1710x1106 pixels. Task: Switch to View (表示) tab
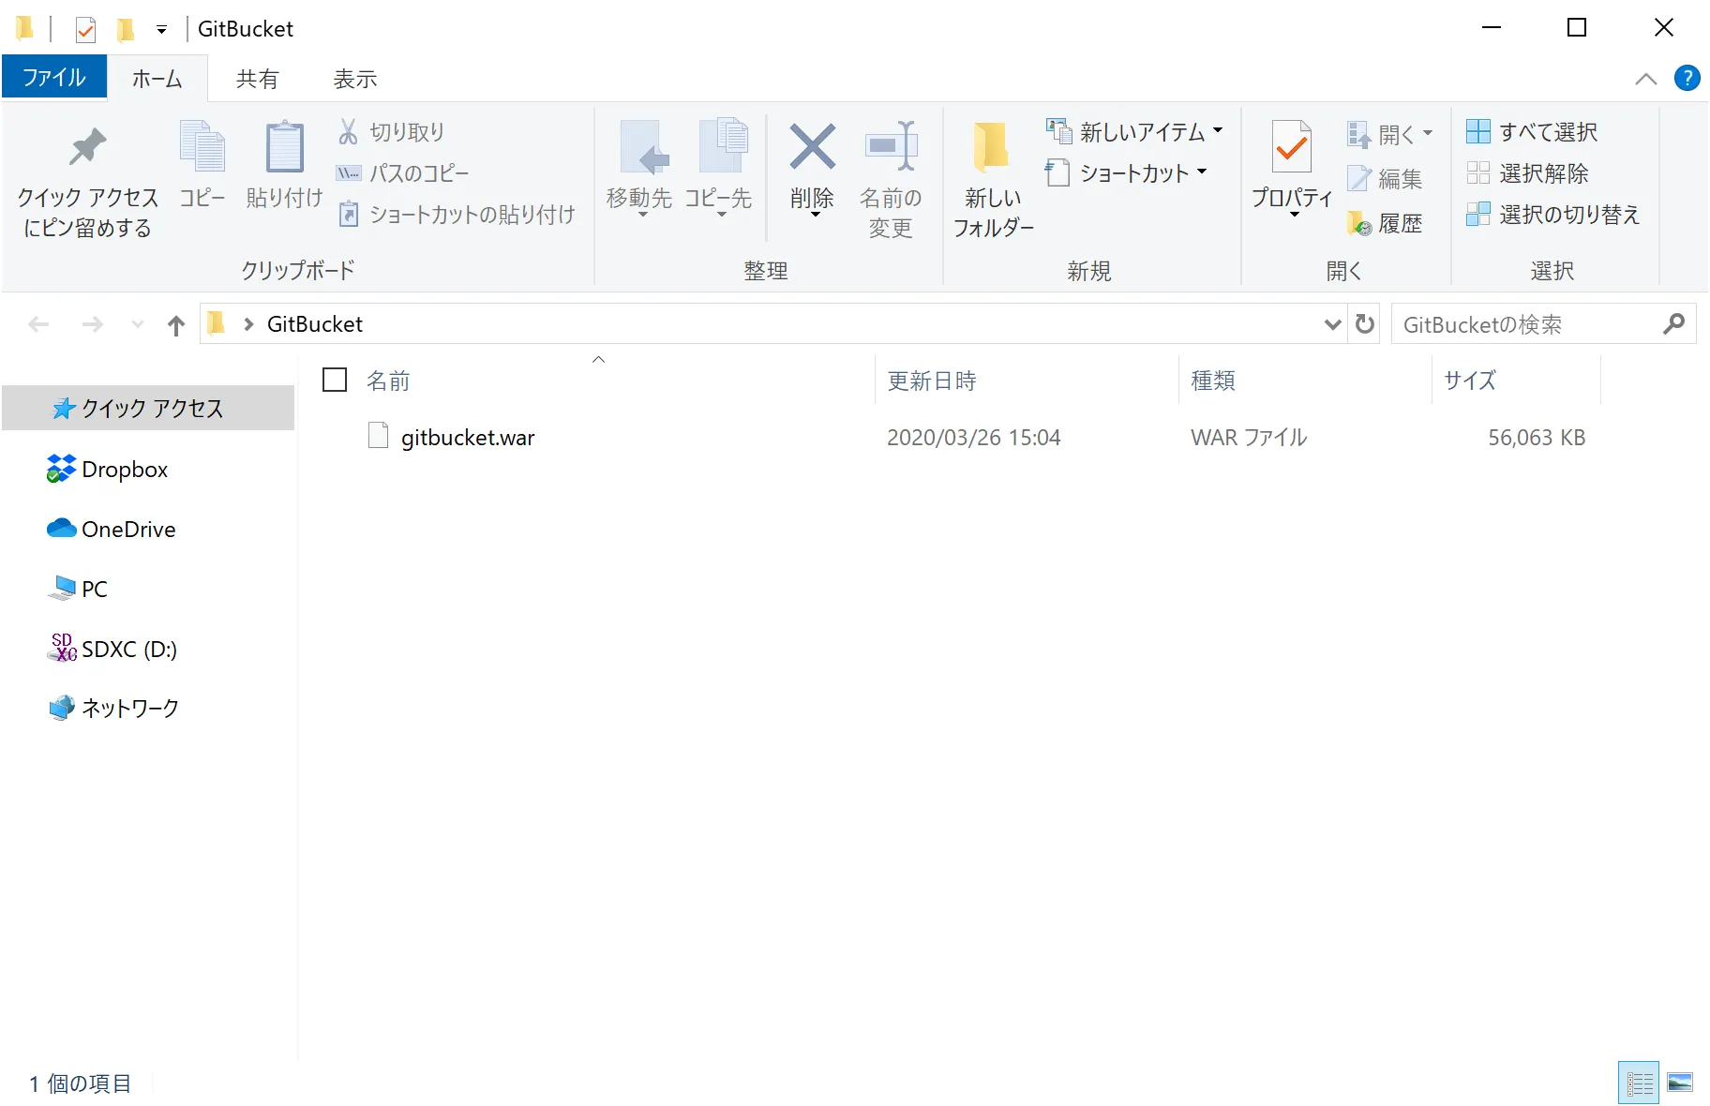pos(355,79)
